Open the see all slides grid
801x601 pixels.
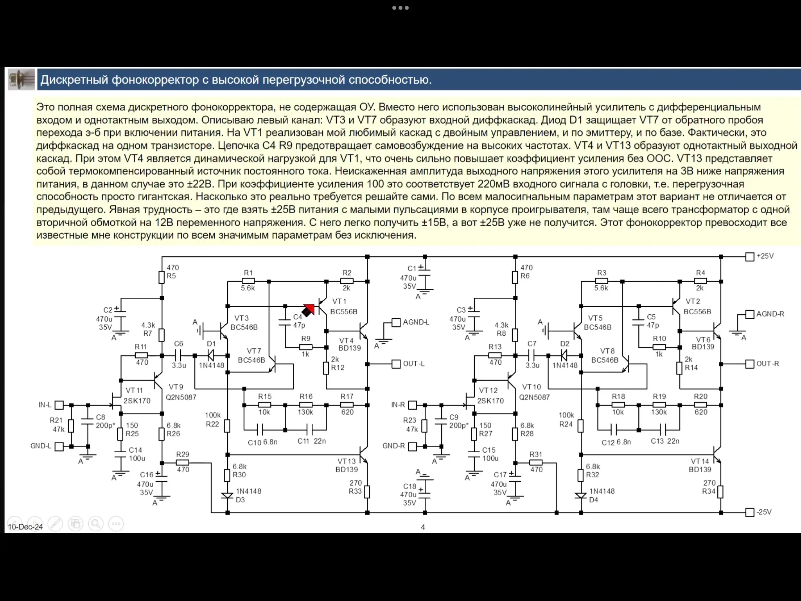(75, 524)
